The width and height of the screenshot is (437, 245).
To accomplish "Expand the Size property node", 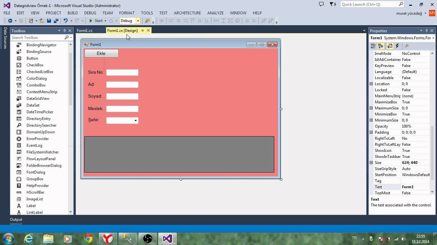I will [x=371, y=163].
